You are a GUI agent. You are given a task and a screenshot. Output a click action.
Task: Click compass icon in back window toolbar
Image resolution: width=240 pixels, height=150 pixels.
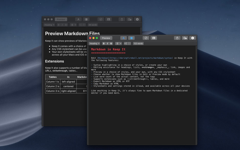pos(101,19)
